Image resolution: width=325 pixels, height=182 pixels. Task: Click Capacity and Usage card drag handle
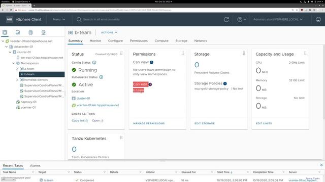[x=305, y=53]
